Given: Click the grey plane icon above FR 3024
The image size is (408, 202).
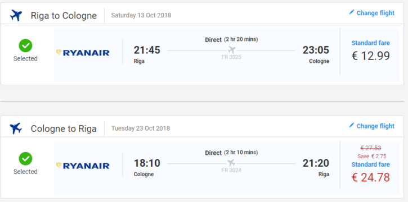Looking at the screenshot, I should coord(231,163).
